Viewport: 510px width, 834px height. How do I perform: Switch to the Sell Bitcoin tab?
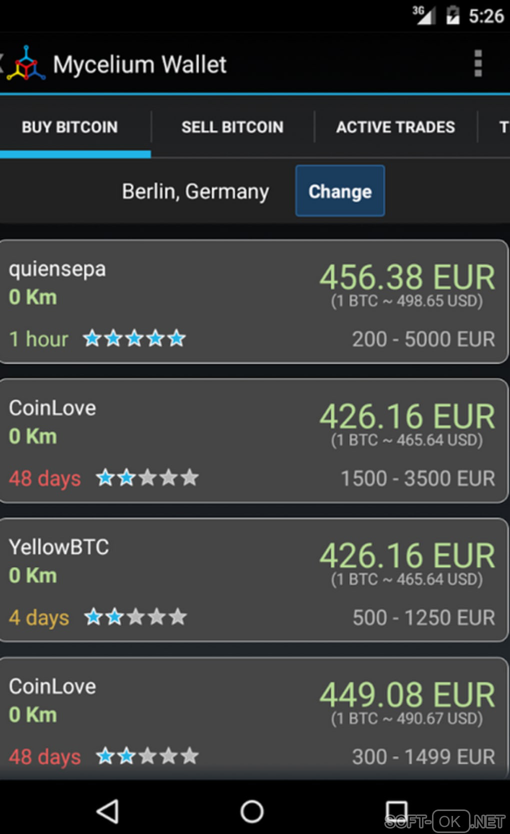[232, 127]
